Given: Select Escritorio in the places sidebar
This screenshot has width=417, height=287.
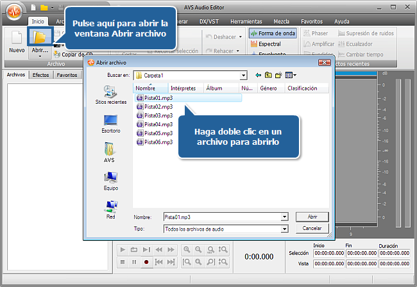Looking at the screenshot, I should pos(110,123).
